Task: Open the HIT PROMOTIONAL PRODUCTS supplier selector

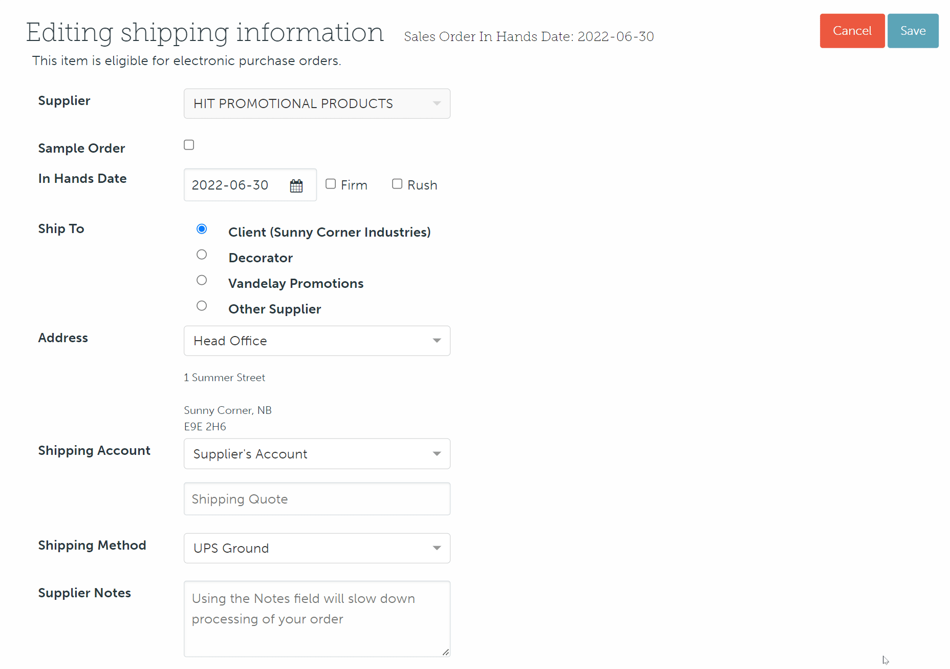Action: (x=316, y=103)
